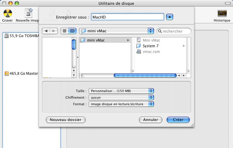Image resolution: width=233 pixels, height=148 pixels.
Task: Click the Enregistrer sous name field
Action: point(128,17)
